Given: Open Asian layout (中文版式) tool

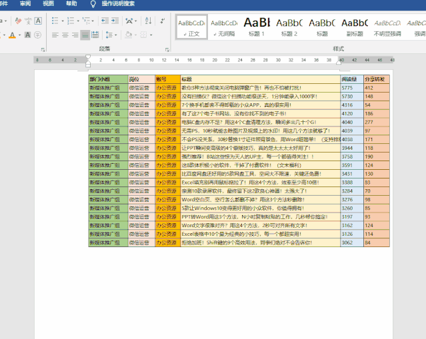Looking at the screenshot, I should [x=129, y=21].
